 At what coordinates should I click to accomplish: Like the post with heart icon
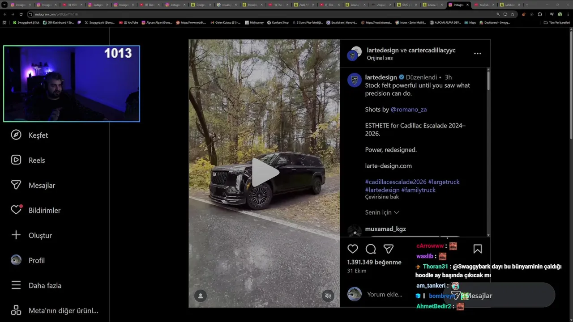pyautogui.click(x=353, y=249)
